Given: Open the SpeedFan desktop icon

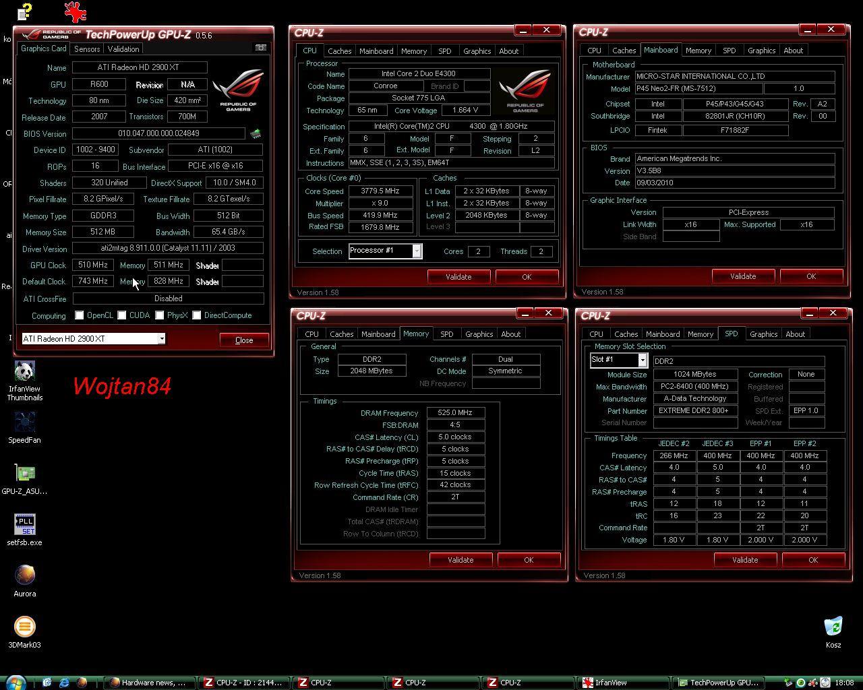Looking at the screenshot, I should click(24, 427).
